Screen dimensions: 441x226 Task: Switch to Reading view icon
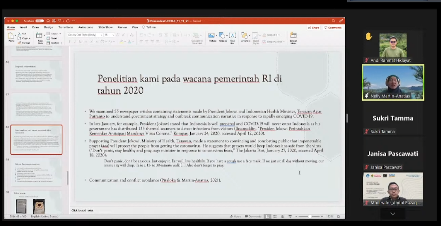coord(283,217)
